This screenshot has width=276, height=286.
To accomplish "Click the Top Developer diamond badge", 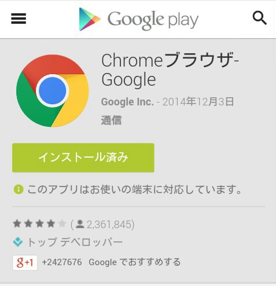I will click(18, 242).
